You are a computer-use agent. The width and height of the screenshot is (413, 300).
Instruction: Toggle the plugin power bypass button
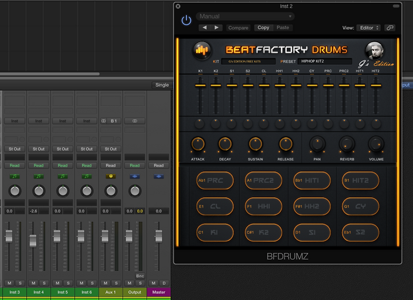(x=186, y=20)
